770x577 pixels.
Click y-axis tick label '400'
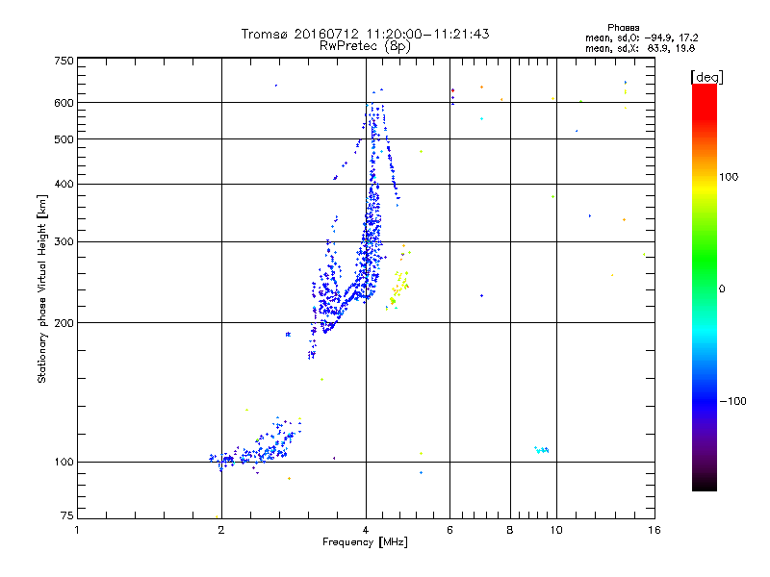point(64,184)
